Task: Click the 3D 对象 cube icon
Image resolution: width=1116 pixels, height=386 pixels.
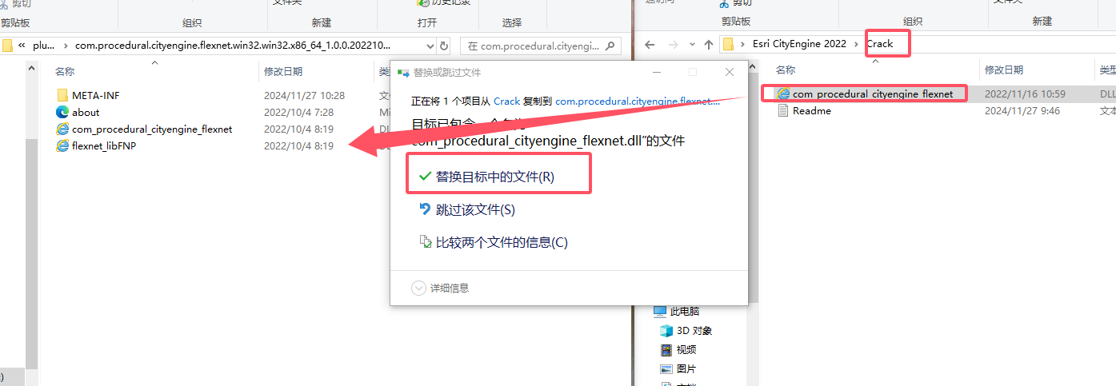Action: tap(666, 330)
